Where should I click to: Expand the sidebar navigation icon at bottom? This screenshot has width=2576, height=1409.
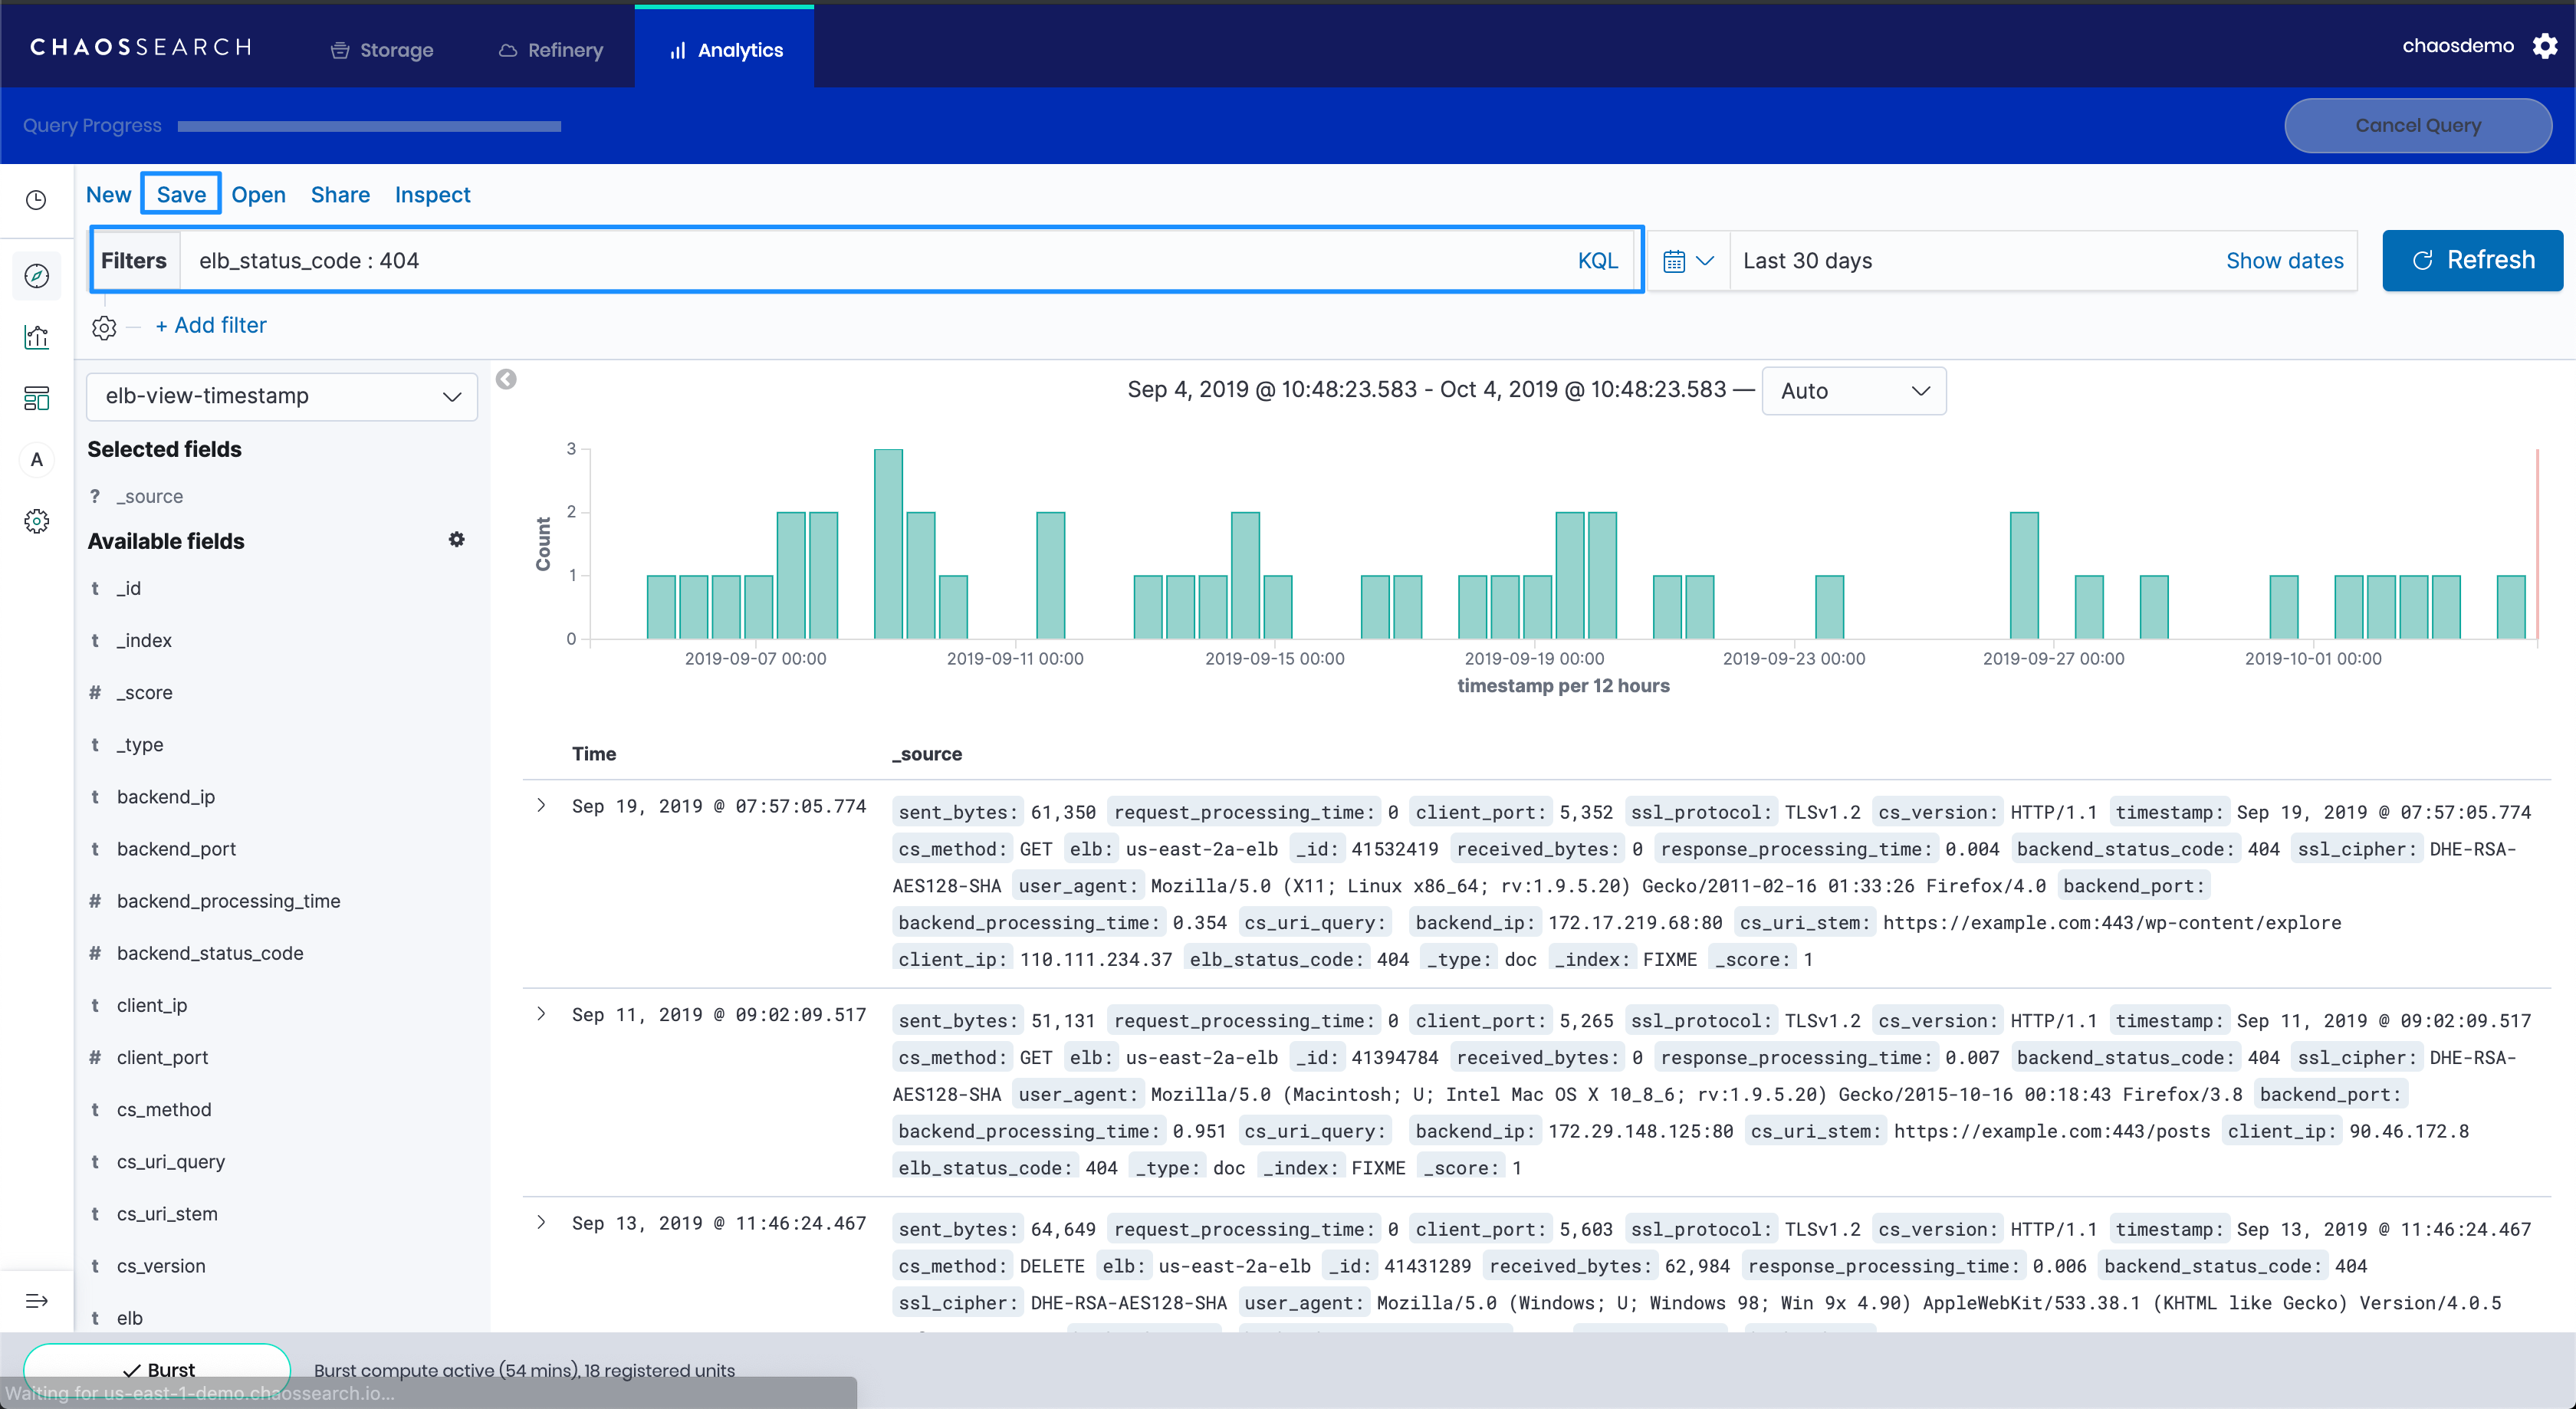(37, 1301)
